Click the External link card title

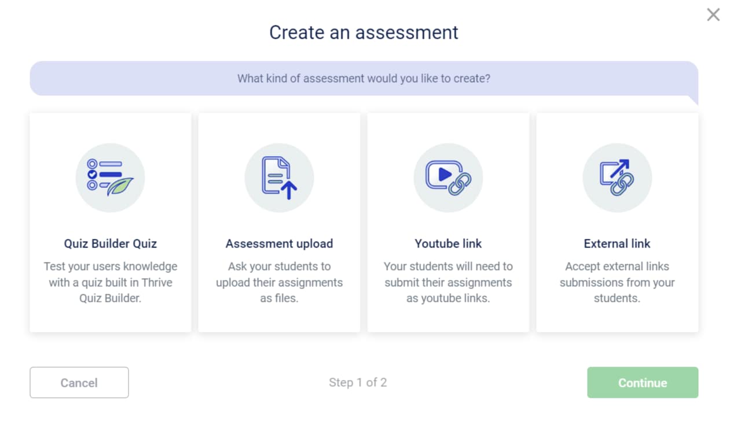point(617,243)
